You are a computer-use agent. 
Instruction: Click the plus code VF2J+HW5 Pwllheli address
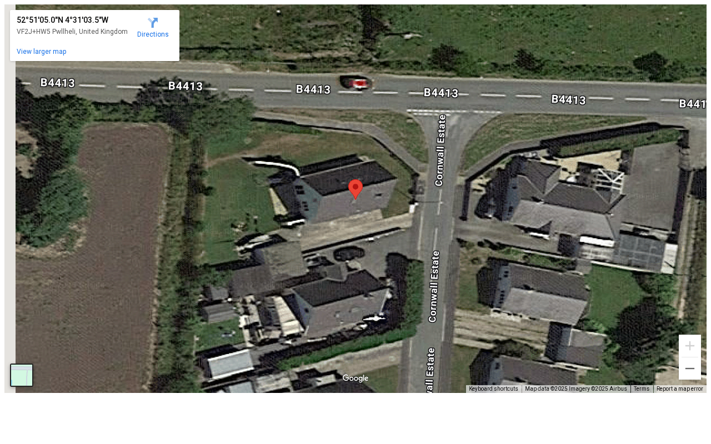[x=72, y=32]
